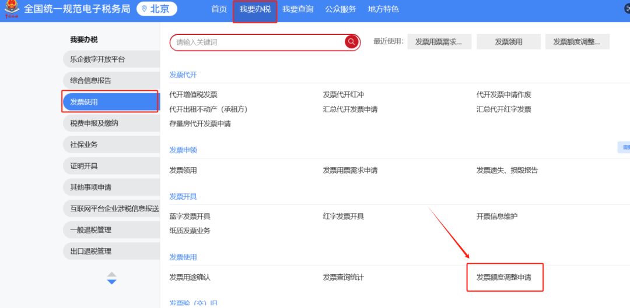The width and height of the screenshot is (630, 308).
Task: Collapse sidebar with the up arrow
Action: coord(112,274)
